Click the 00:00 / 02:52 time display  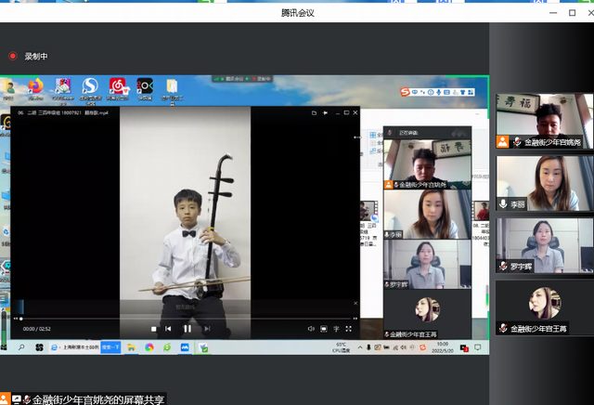37,329
